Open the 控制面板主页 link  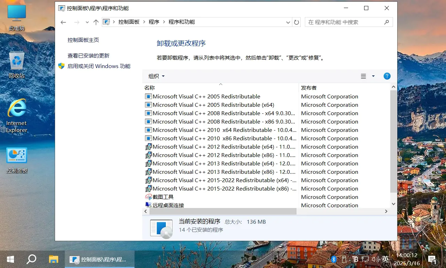[x=83, y=40]
